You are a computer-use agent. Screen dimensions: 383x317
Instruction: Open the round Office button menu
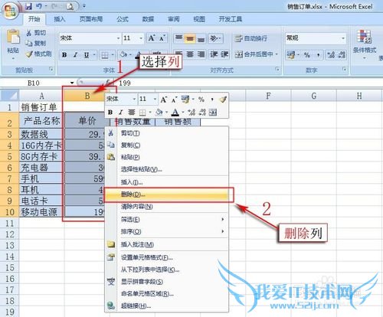pyautogui.click(x=10, y=11)
